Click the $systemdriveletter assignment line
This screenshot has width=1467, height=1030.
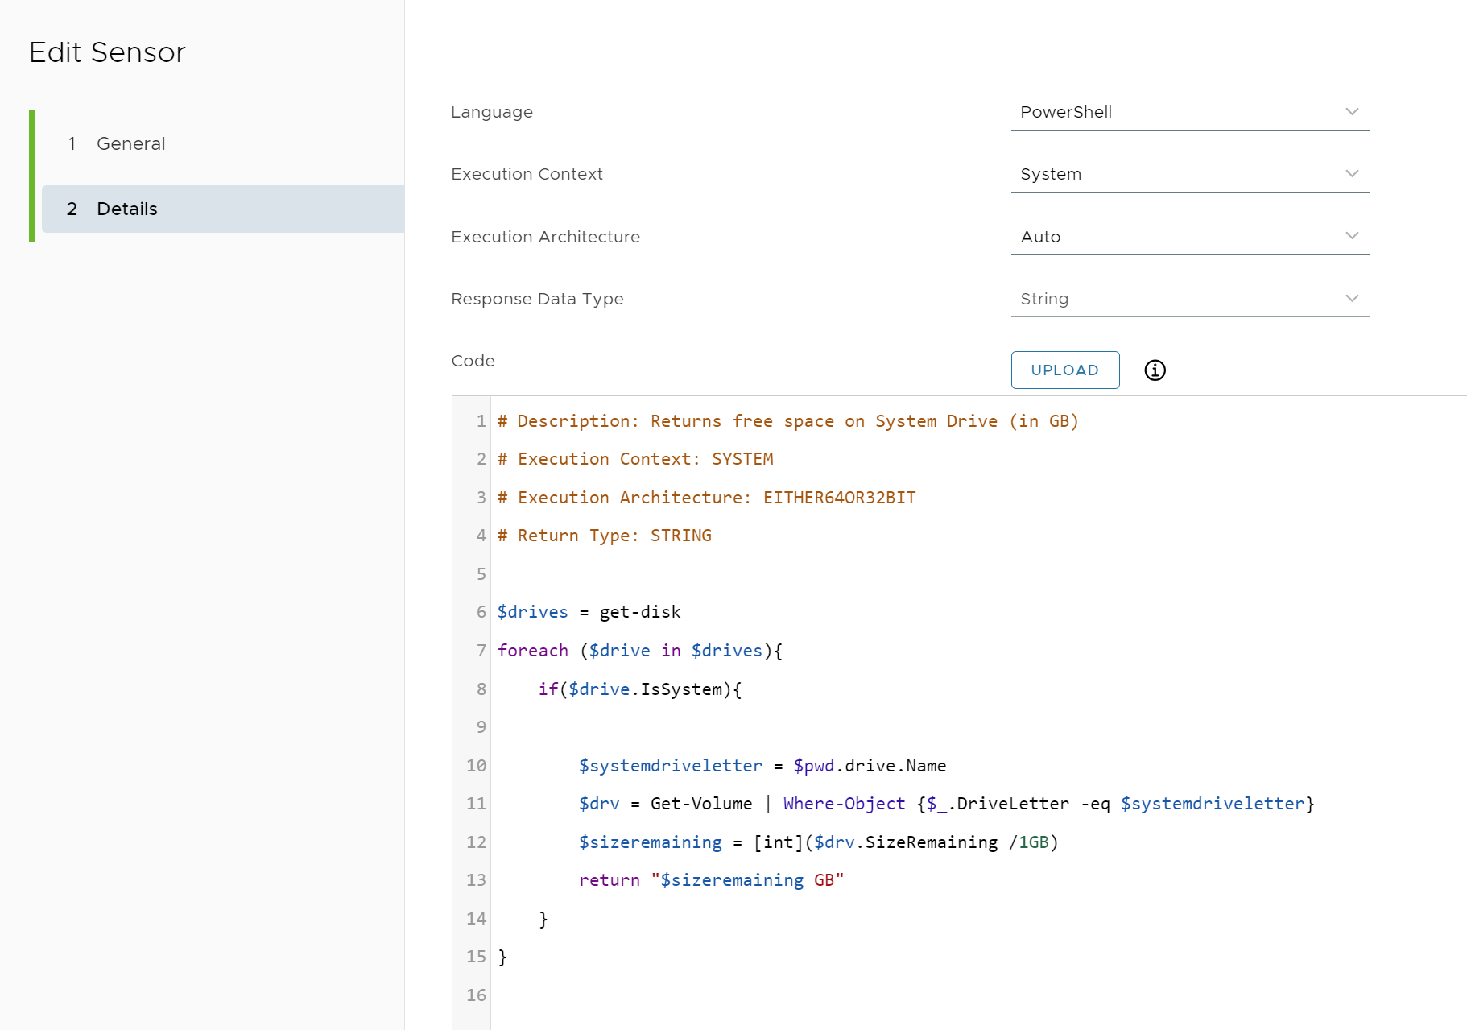[762, 766]
